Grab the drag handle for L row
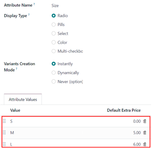152x149 pixels. 4,144
